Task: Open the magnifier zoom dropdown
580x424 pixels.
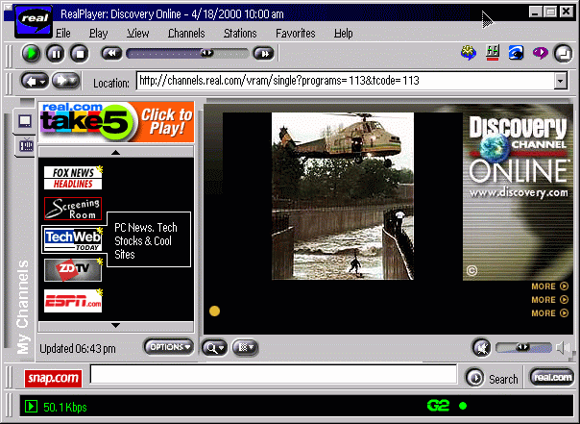Action: (214, 348)
